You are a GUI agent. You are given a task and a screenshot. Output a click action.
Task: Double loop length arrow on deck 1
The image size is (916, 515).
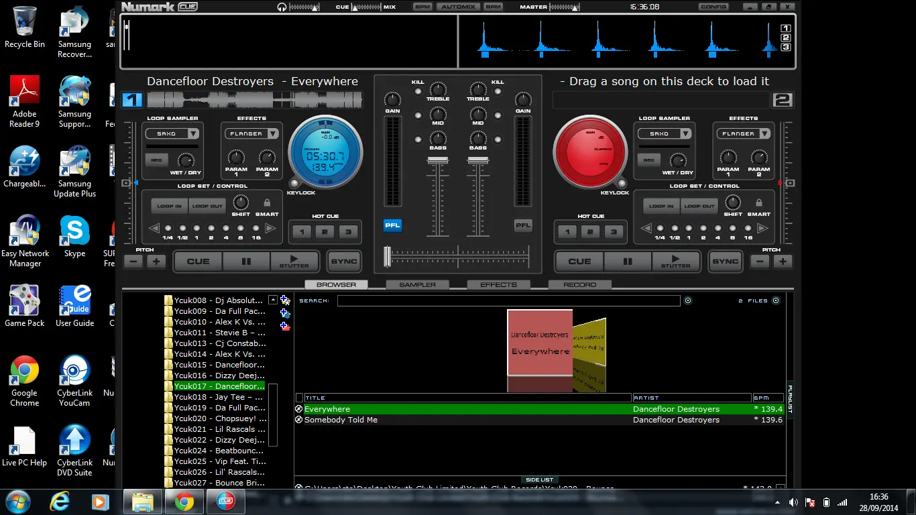coord(270,228)
